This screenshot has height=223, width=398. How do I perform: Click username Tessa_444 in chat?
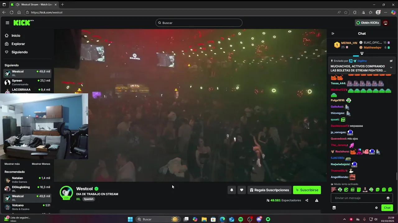coord(338,83)
